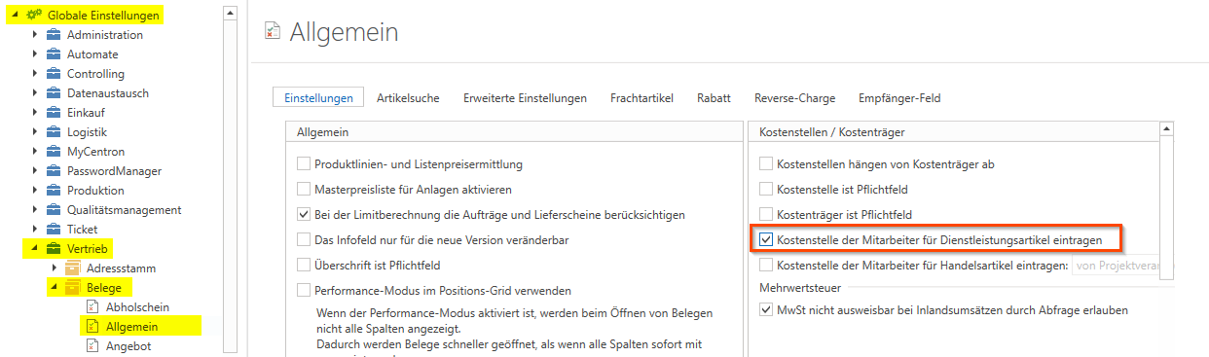Enable Produktlinien- und Listenpreisermittlung checkbox

[304, 164]
